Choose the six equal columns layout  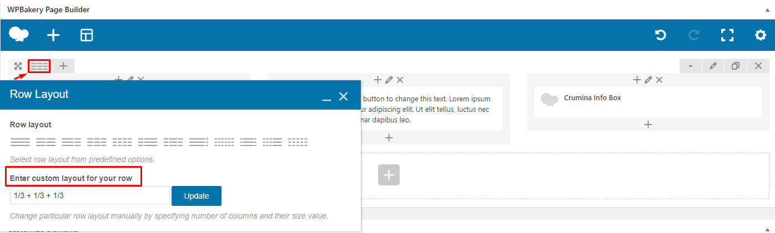click(x=224, y=142)
